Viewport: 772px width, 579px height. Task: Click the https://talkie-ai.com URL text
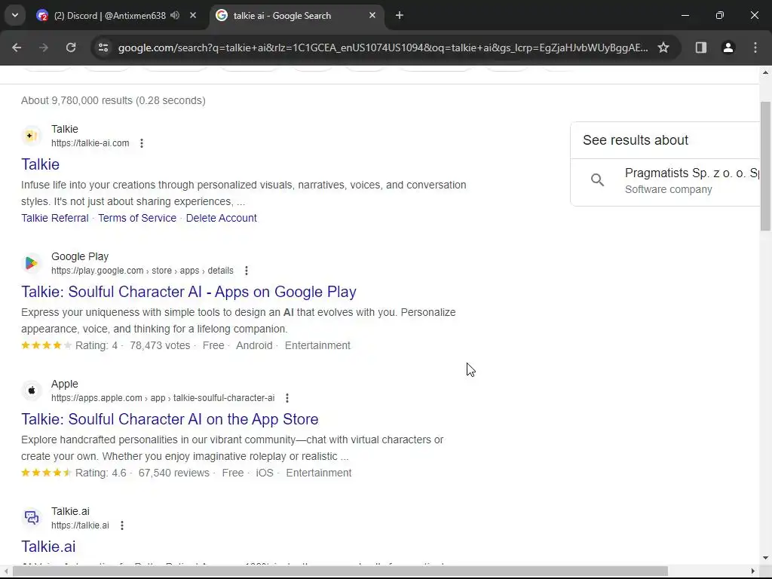coord(90,143)
